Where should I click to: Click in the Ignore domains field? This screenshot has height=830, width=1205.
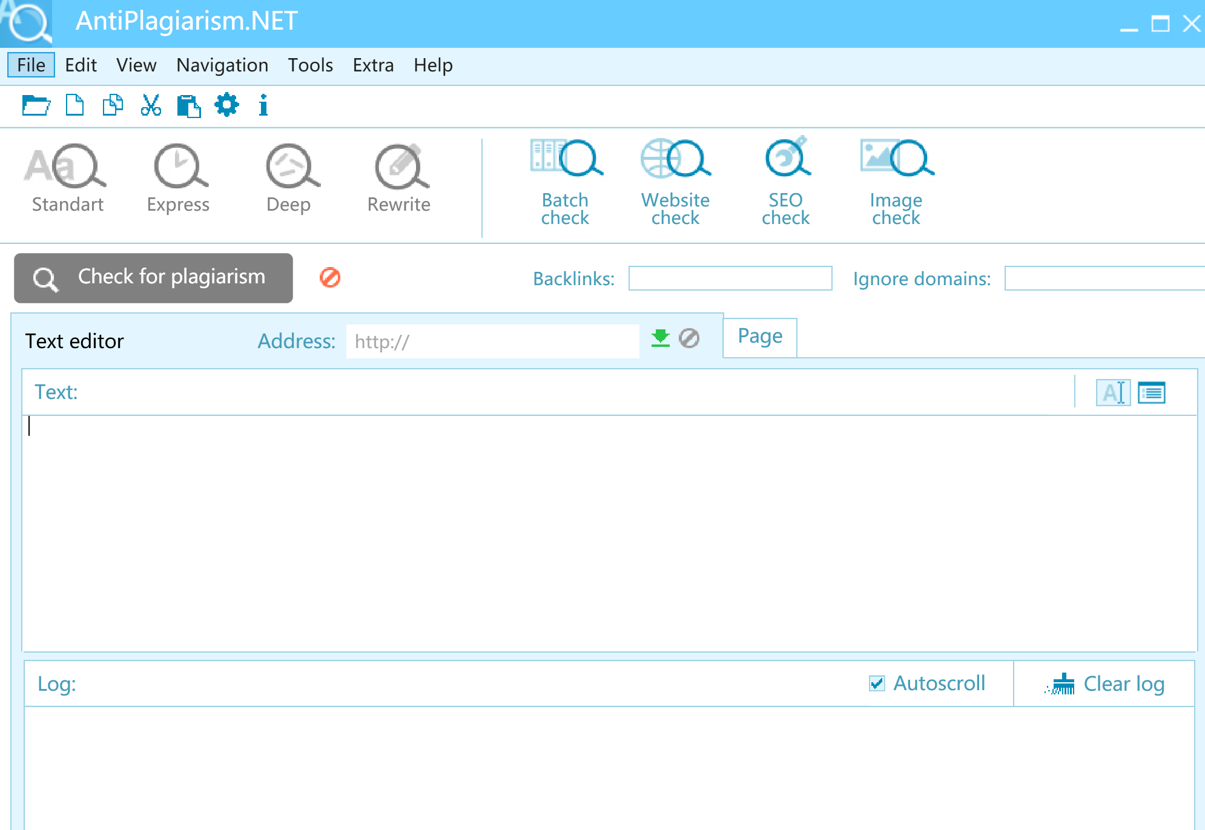coord(1104,278)
